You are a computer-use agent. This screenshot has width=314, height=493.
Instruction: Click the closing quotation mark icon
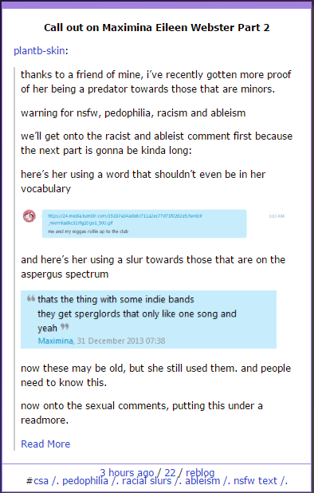click(65, 327)
